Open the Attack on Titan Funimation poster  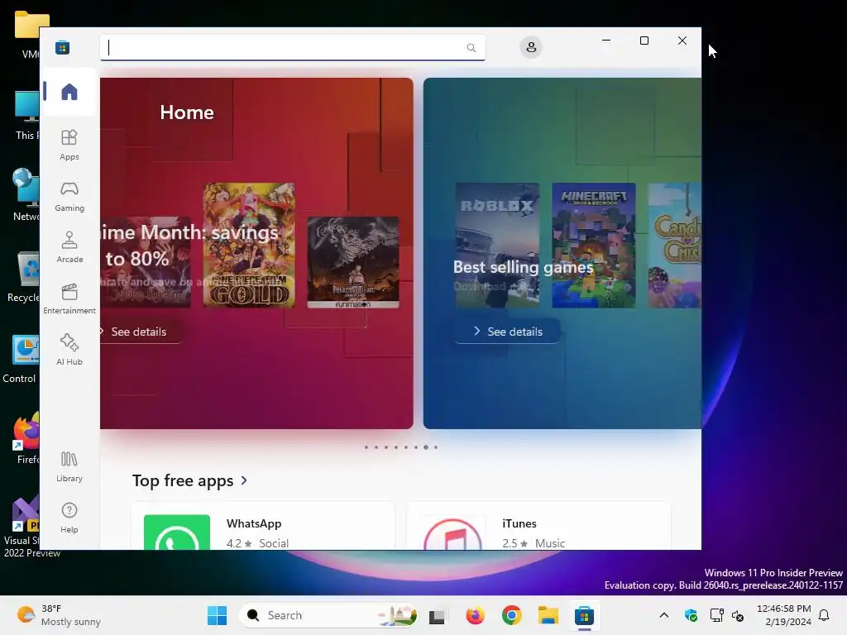coord(353,262)
